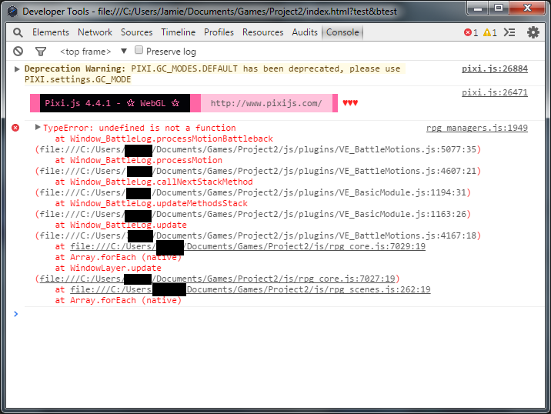
Task: Expand the TypeError stack trace
Action: tap(38, 127)
